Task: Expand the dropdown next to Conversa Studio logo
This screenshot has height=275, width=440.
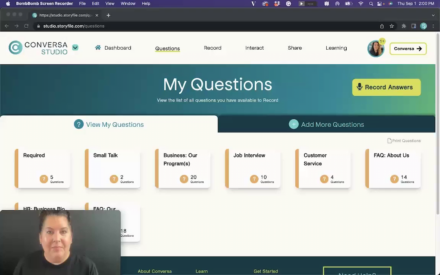Action: click(x=75, y=47)
